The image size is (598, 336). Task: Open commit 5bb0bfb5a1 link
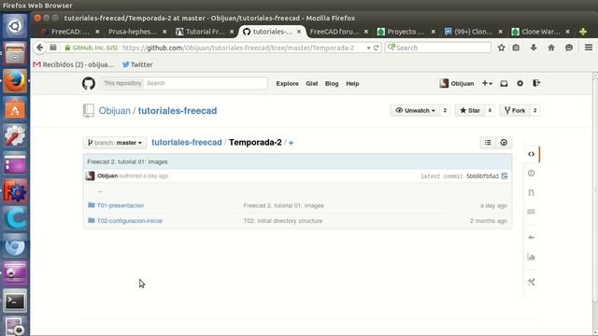(482, 176)
